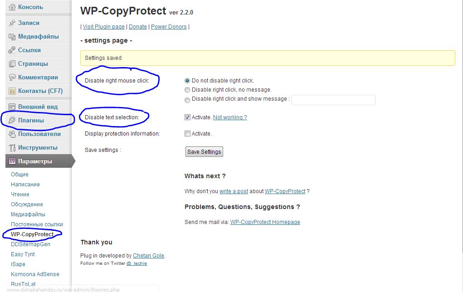Select 'Disable right click, no message' radio

[x=187, y=90]
